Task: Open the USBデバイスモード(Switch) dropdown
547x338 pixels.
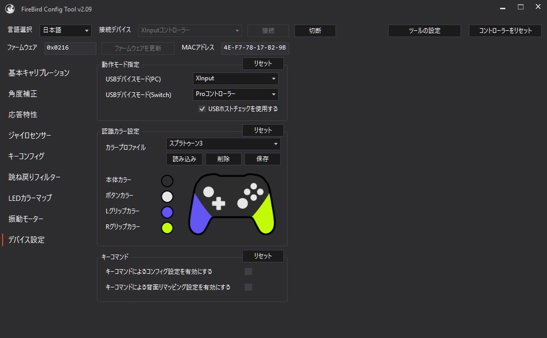Action: 235,94
